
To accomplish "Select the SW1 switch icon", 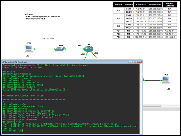I will coord(60,49).
